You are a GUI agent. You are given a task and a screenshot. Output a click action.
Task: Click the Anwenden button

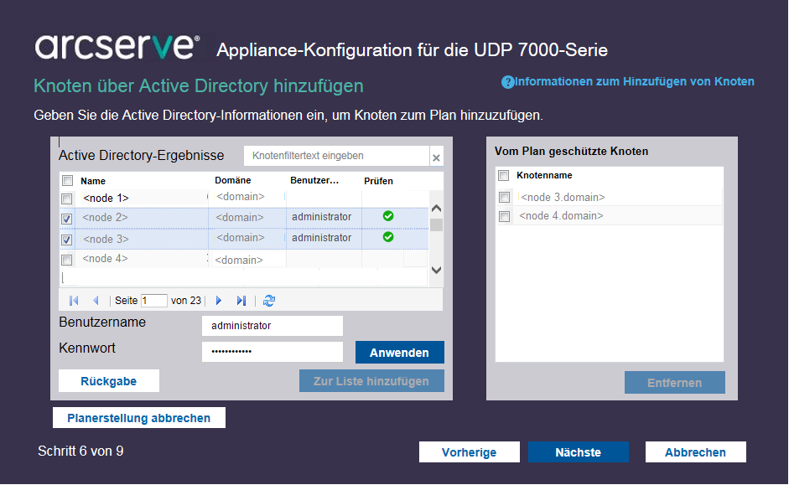click(x=400, y=353)
